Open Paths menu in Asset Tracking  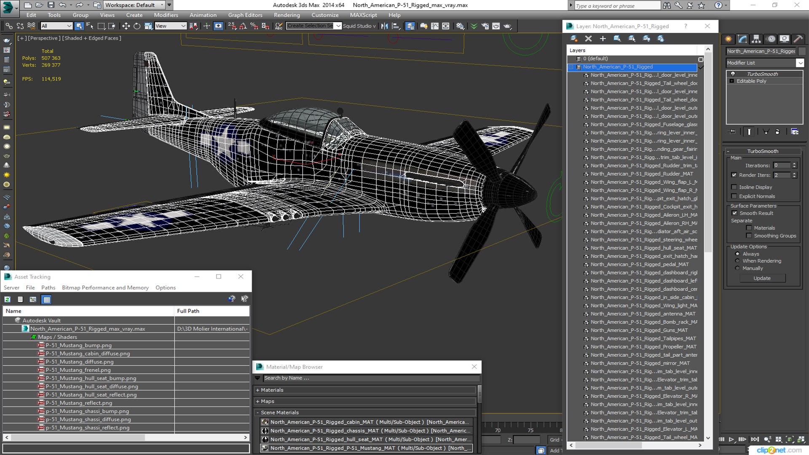(48, 288)
